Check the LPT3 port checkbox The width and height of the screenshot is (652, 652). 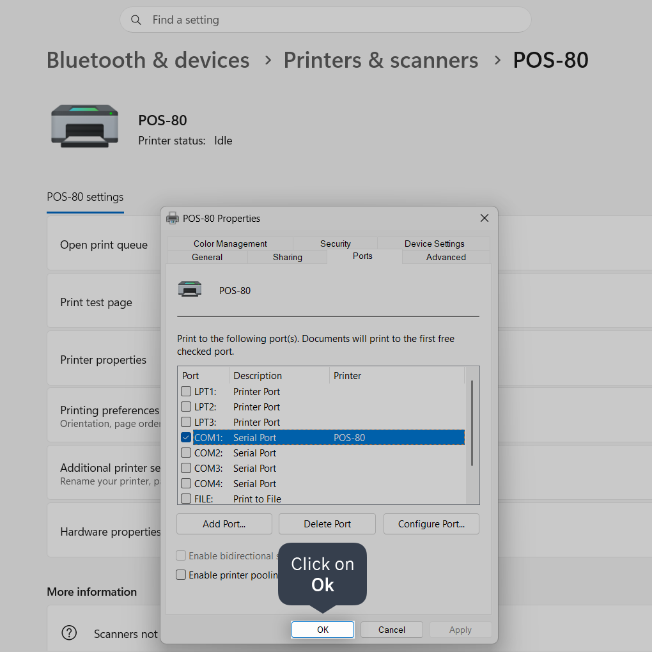click(186, 422)
